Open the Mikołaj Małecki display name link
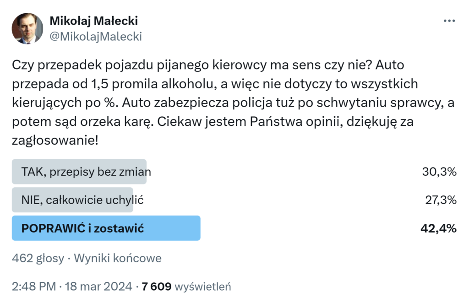The width and height of the screenshot is (469, 303). tap(93, 21)
